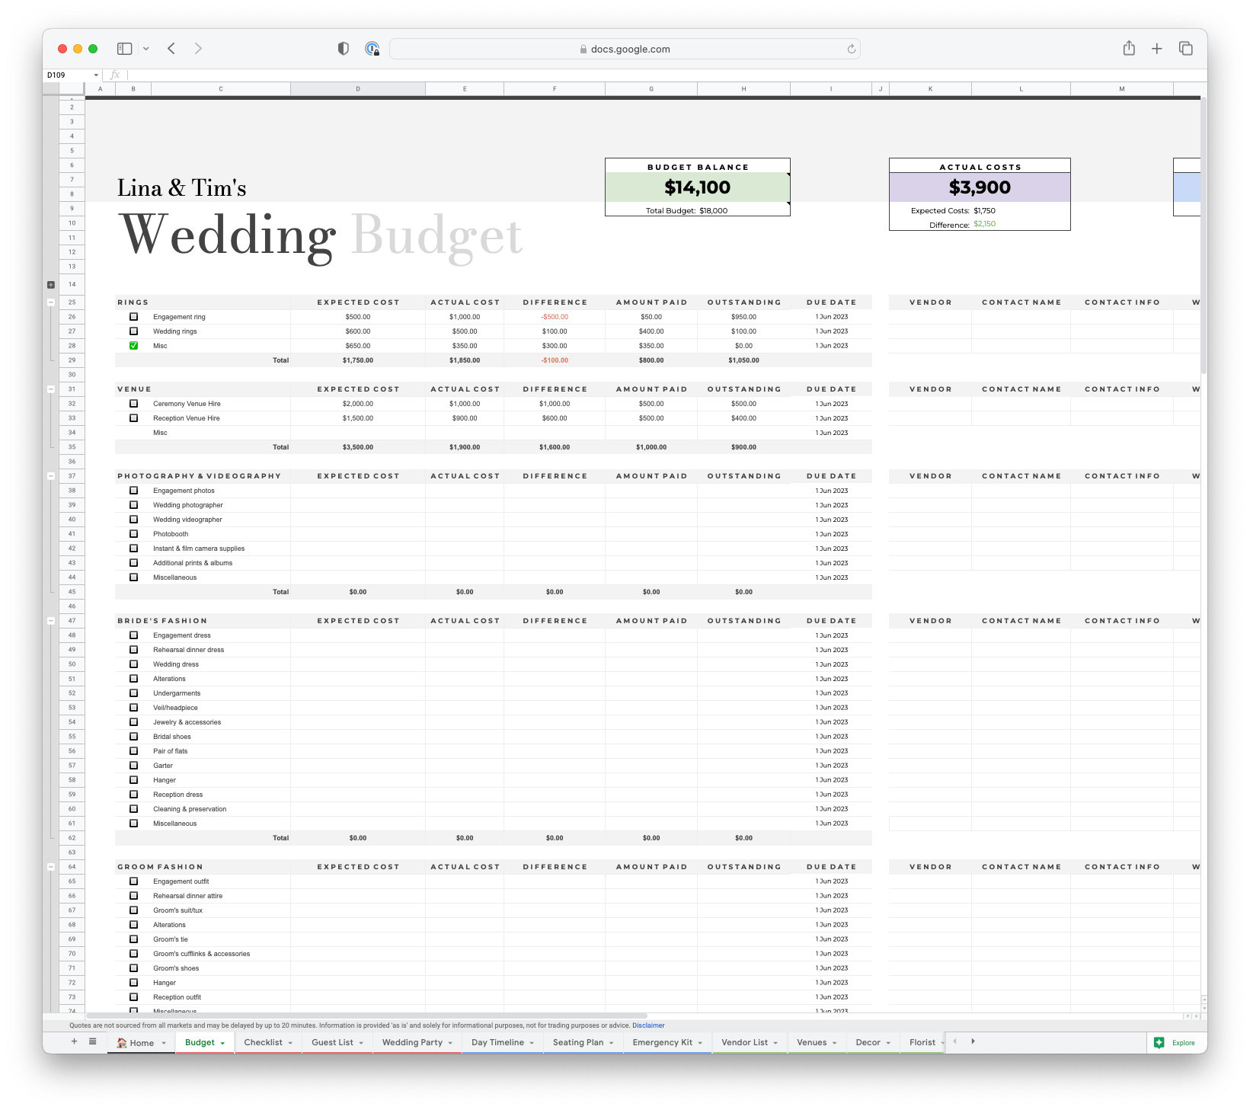Screen dimensions: 1250x1110
Task: Click the fx formula bar icon
Action: [115, 75]
